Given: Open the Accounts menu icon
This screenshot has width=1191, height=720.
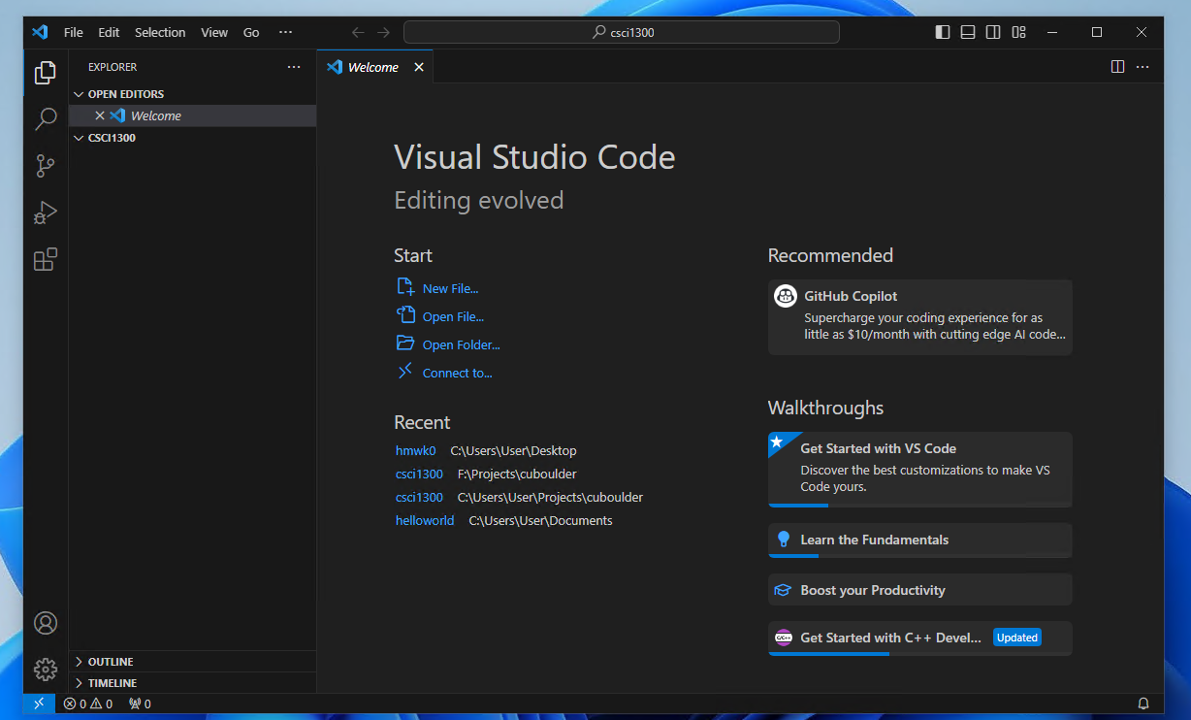Looking at the screenshot, I should 46,623.
